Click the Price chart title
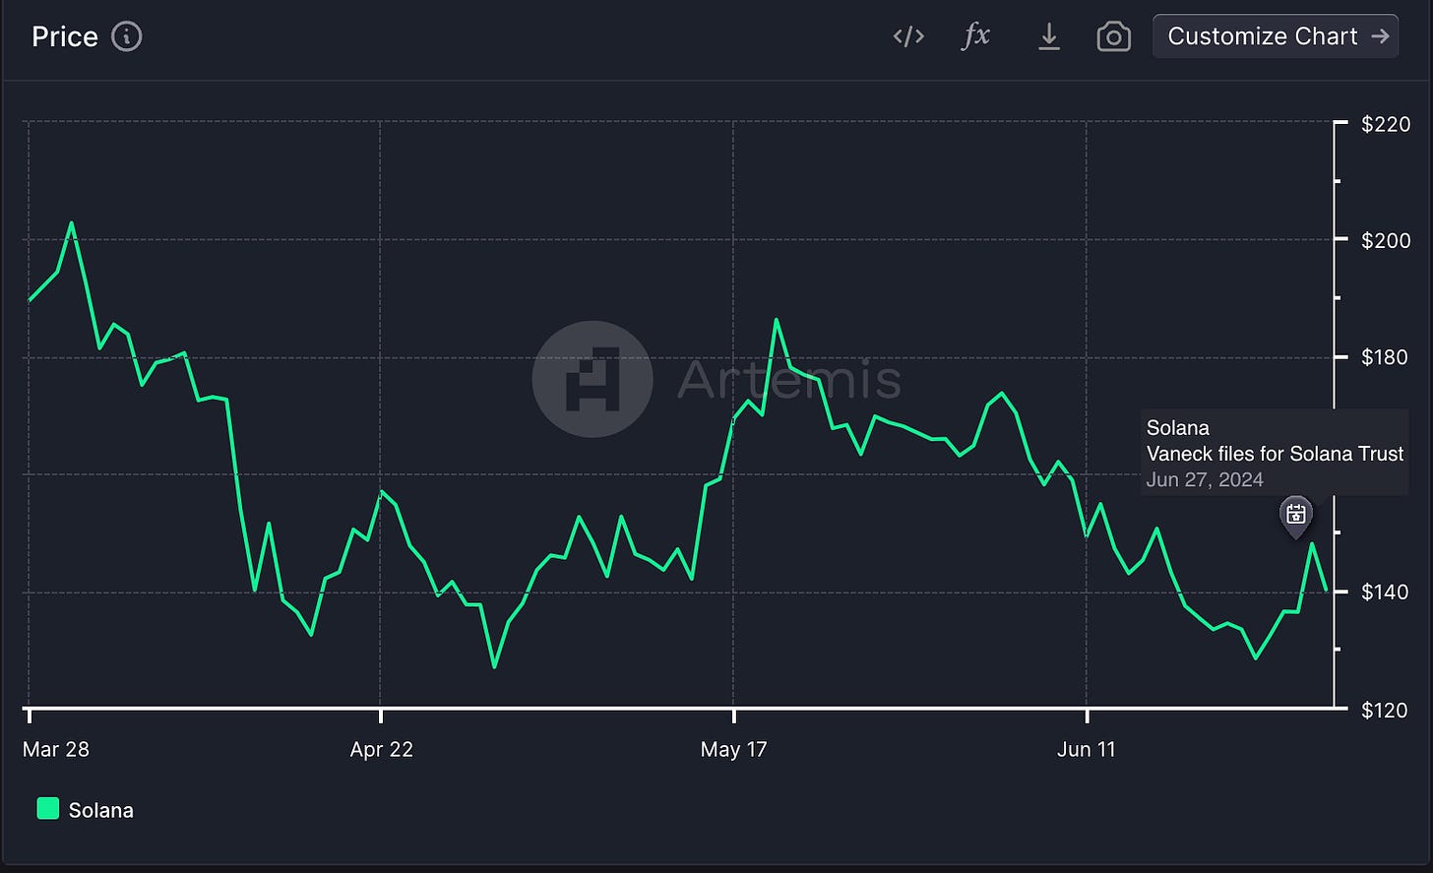 65,36
